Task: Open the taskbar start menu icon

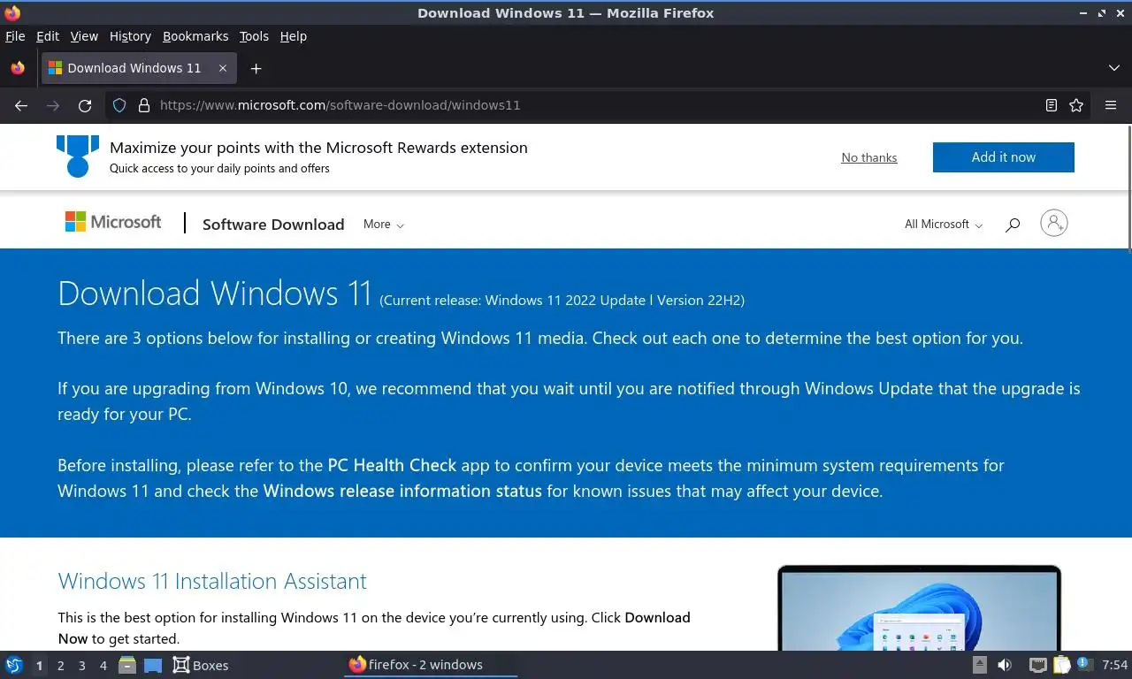Action: point(13,665)
